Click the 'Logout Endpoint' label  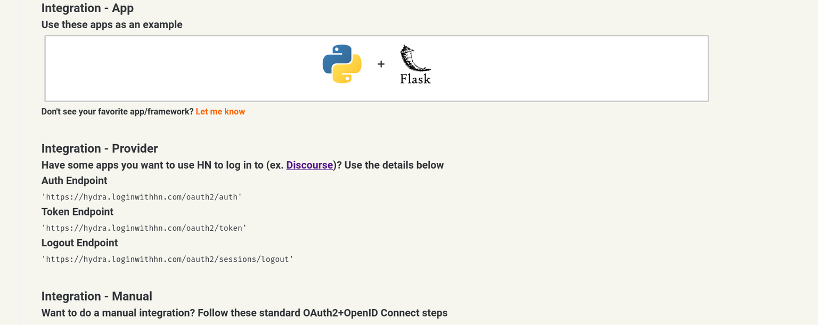click(x=80, y=243)
